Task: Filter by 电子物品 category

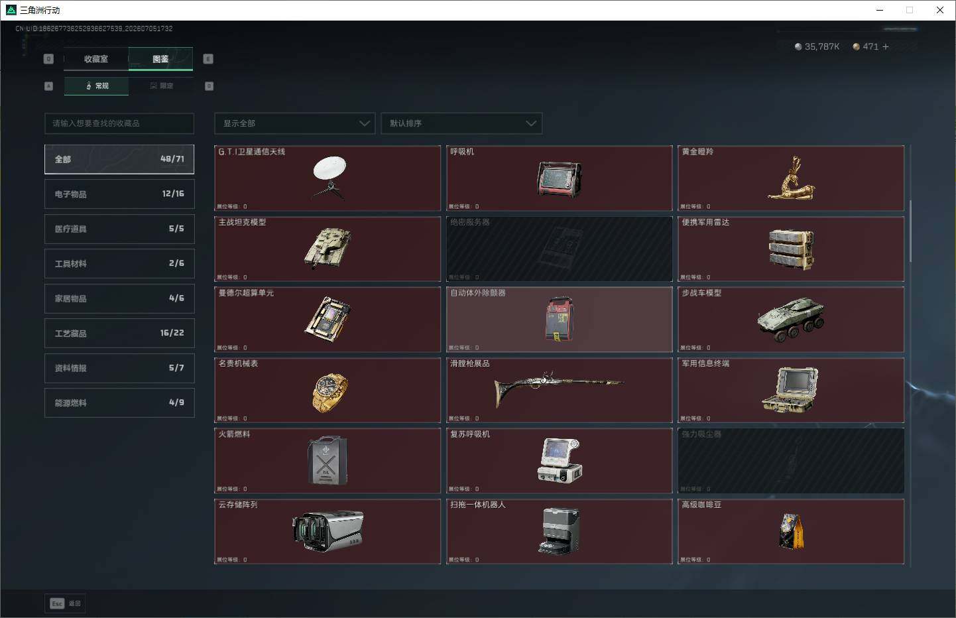Action: [x=119, y=194]
